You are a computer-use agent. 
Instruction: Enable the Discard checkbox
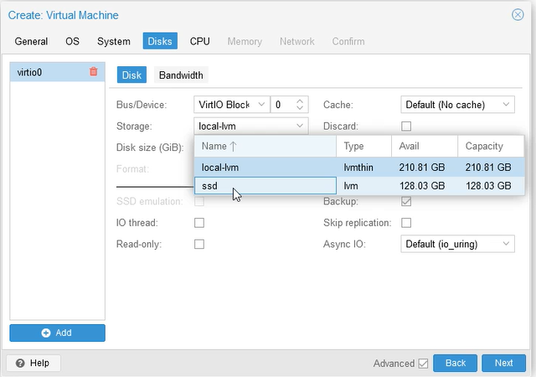[x=406, y=127]
